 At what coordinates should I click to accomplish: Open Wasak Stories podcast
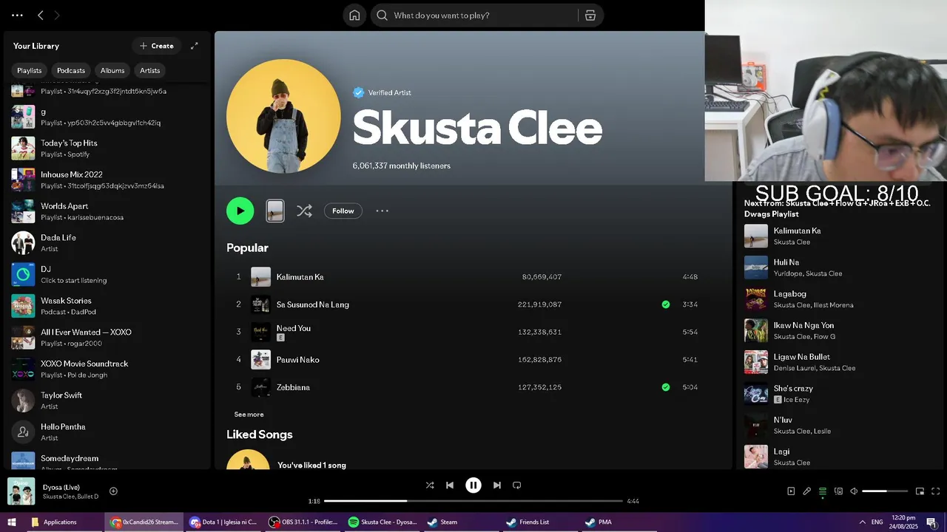pyautogui.click(x=107, y=306)
